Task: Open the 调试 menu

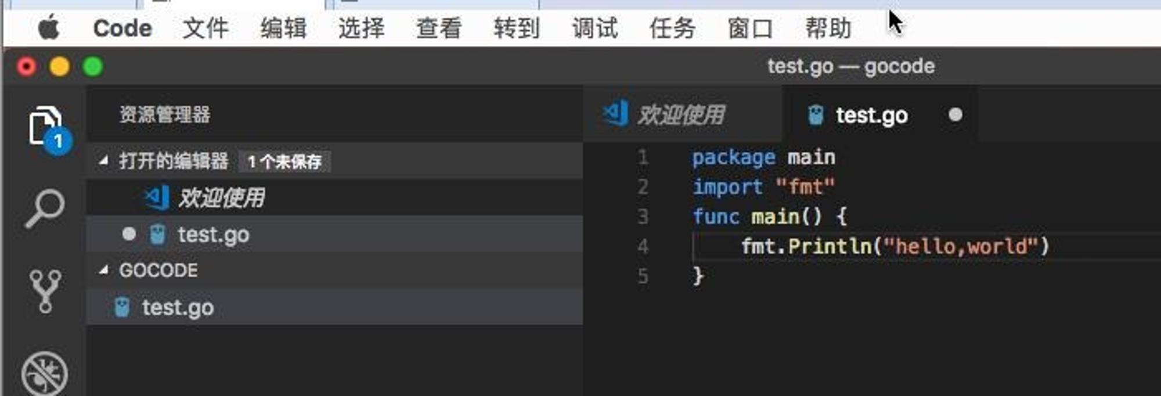Action: (595, 28)
